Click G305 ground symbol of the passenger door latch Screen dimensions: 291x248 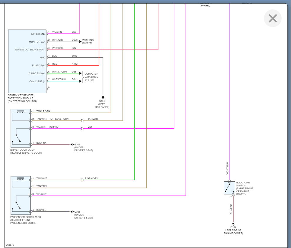click(x=72, y=212)
